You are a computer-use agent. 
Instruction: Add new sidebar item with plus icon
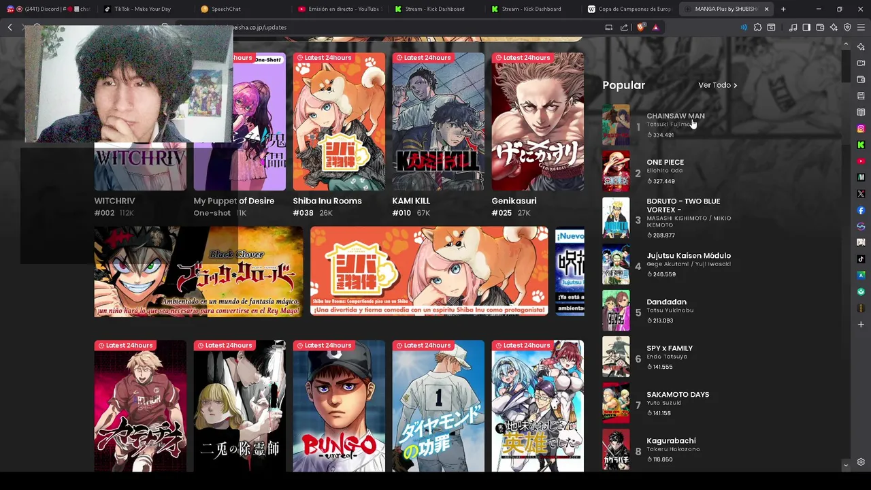point(861,325)
